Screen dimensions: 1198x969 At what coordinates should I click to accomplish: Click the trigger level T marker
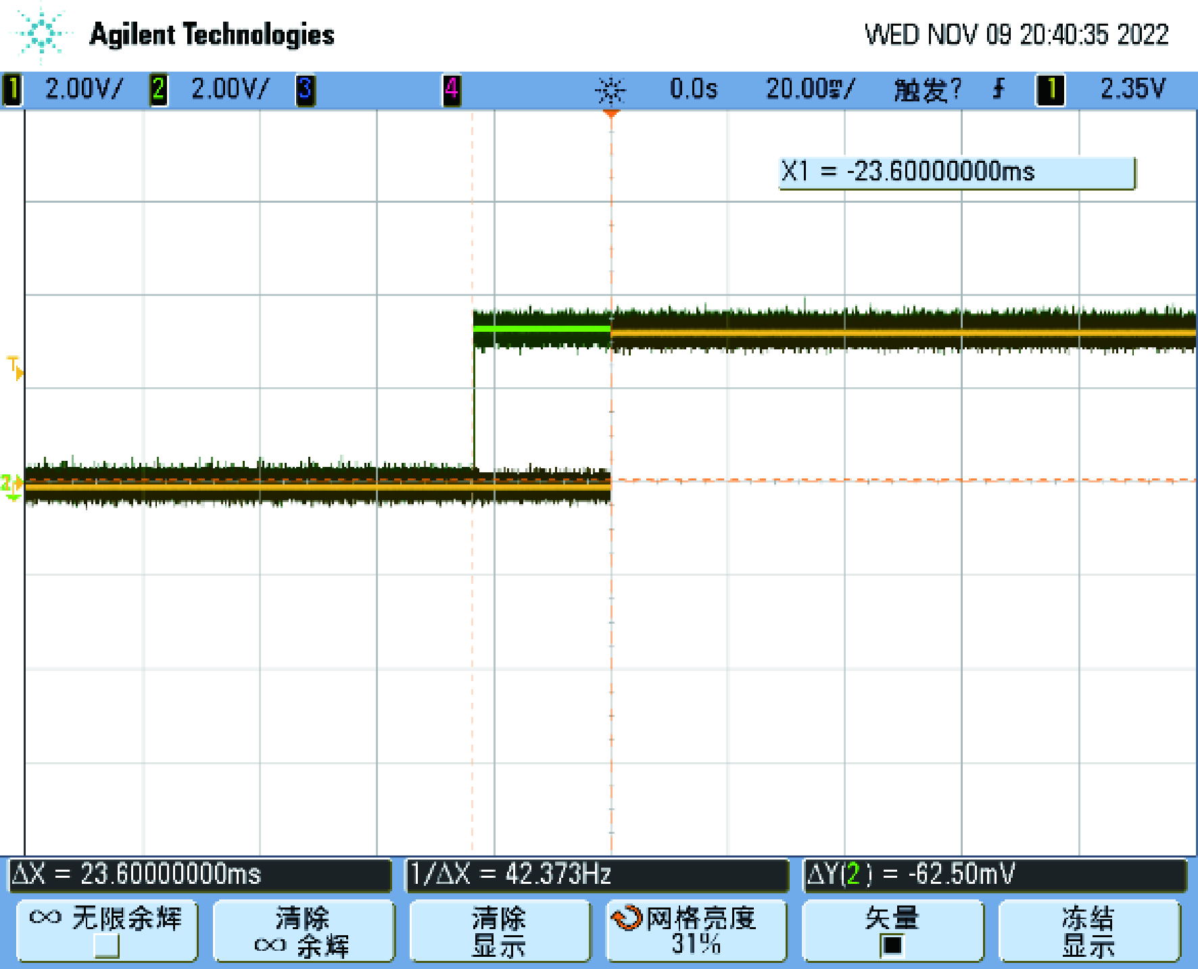click(15, 368)
